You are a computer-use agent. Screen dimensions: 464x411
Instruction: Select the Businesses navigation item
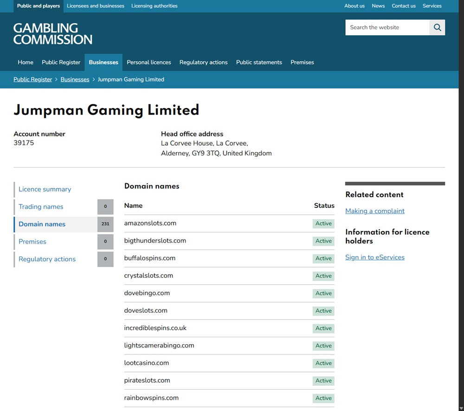[x=103, y=62]
